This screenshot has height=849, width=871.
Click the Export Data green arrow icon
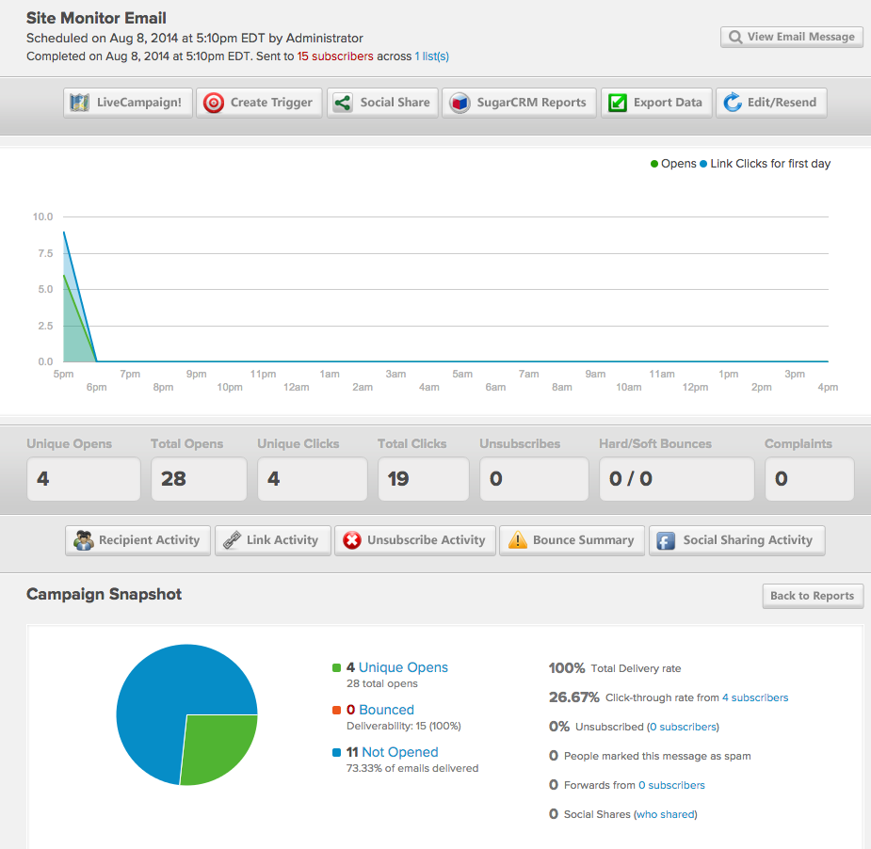[617, 103]
